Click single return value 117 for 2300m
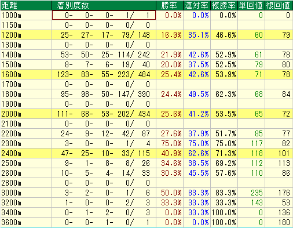Screen dimensions: 293x228 pyautogui.click(x=257, y=143)
